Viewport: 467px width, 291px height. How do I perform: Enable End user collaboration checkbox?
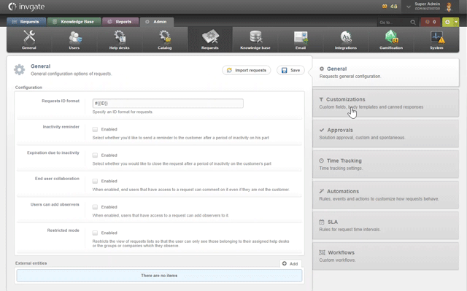95,181
